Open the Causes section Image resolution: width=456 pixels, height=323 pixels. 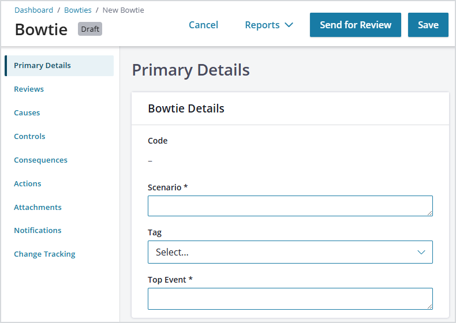pyautogui.click(x=27, y=113)
